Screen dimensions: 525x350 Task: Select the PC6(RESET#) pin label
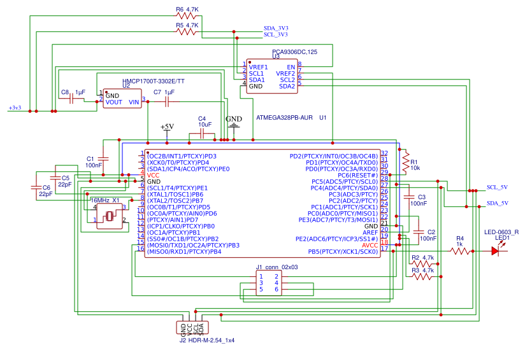(357, 175)
